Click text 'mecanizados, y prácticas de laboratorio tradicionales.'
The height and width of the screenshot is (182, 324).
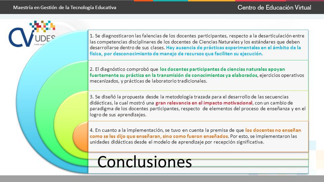tap(148, 81)
